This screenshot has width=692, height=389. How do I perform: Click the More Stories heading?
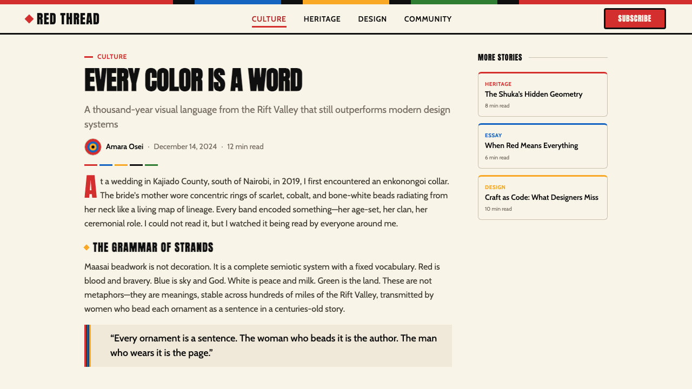(x=500, y=57)
